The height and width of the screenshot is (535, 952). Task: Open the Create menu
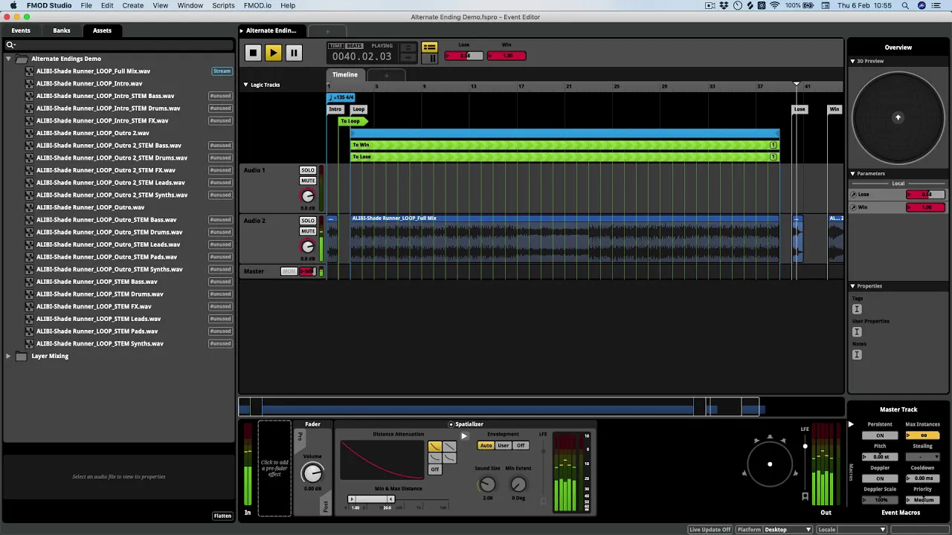click(x=133, y=5)
